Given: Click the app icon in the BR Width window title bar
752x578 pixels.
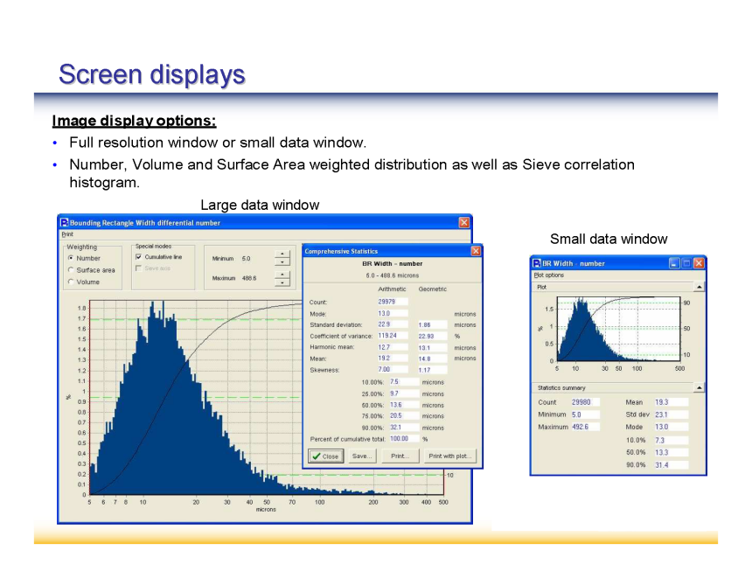Looking at the screenshot, I should pos(536,263).
